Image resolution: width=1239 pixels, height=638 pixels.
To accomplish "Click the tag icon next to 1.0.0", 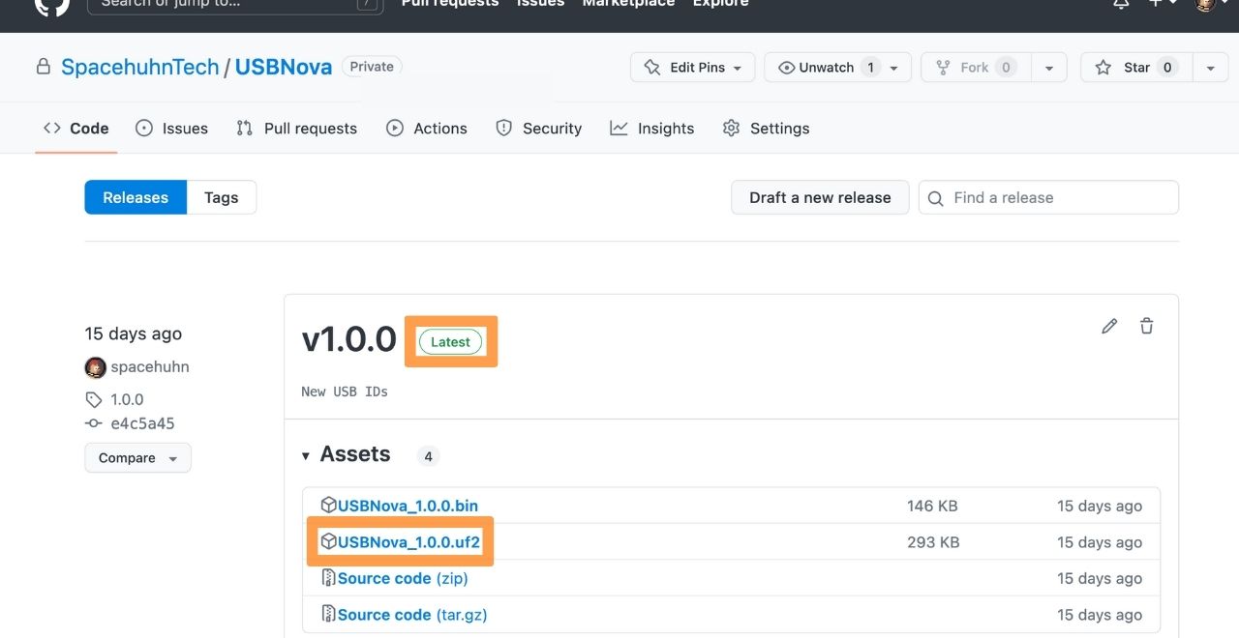I will pyautogui.click(x=93, y=399).
